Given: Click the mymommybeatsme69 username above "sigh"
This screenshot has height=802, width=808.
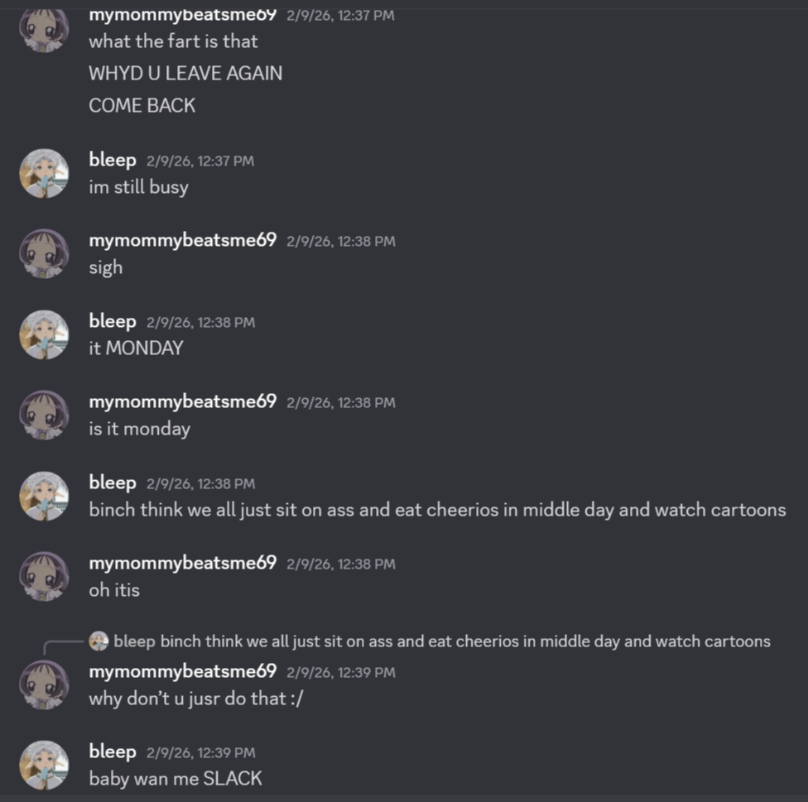Looking at the screenshot, I should tap(182, 241).
